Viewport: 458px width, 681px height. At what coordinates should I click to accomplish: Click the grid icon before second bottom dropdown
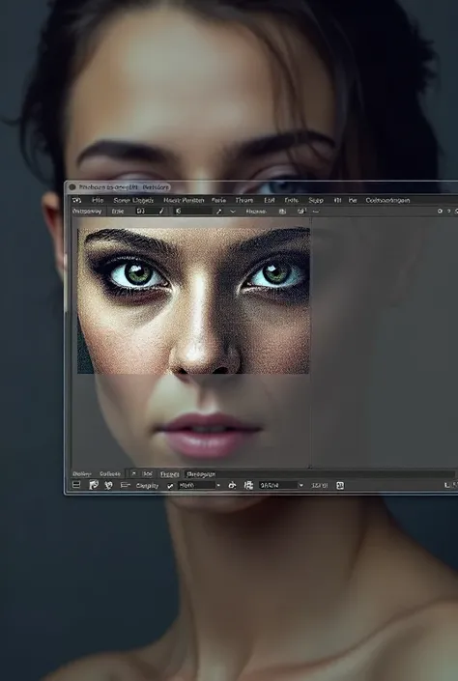tap(248, 485)
